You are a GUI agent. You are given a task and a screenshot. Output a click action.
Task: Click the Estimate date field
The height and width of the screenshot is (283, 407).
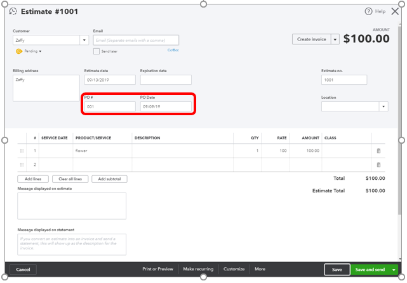110,80
